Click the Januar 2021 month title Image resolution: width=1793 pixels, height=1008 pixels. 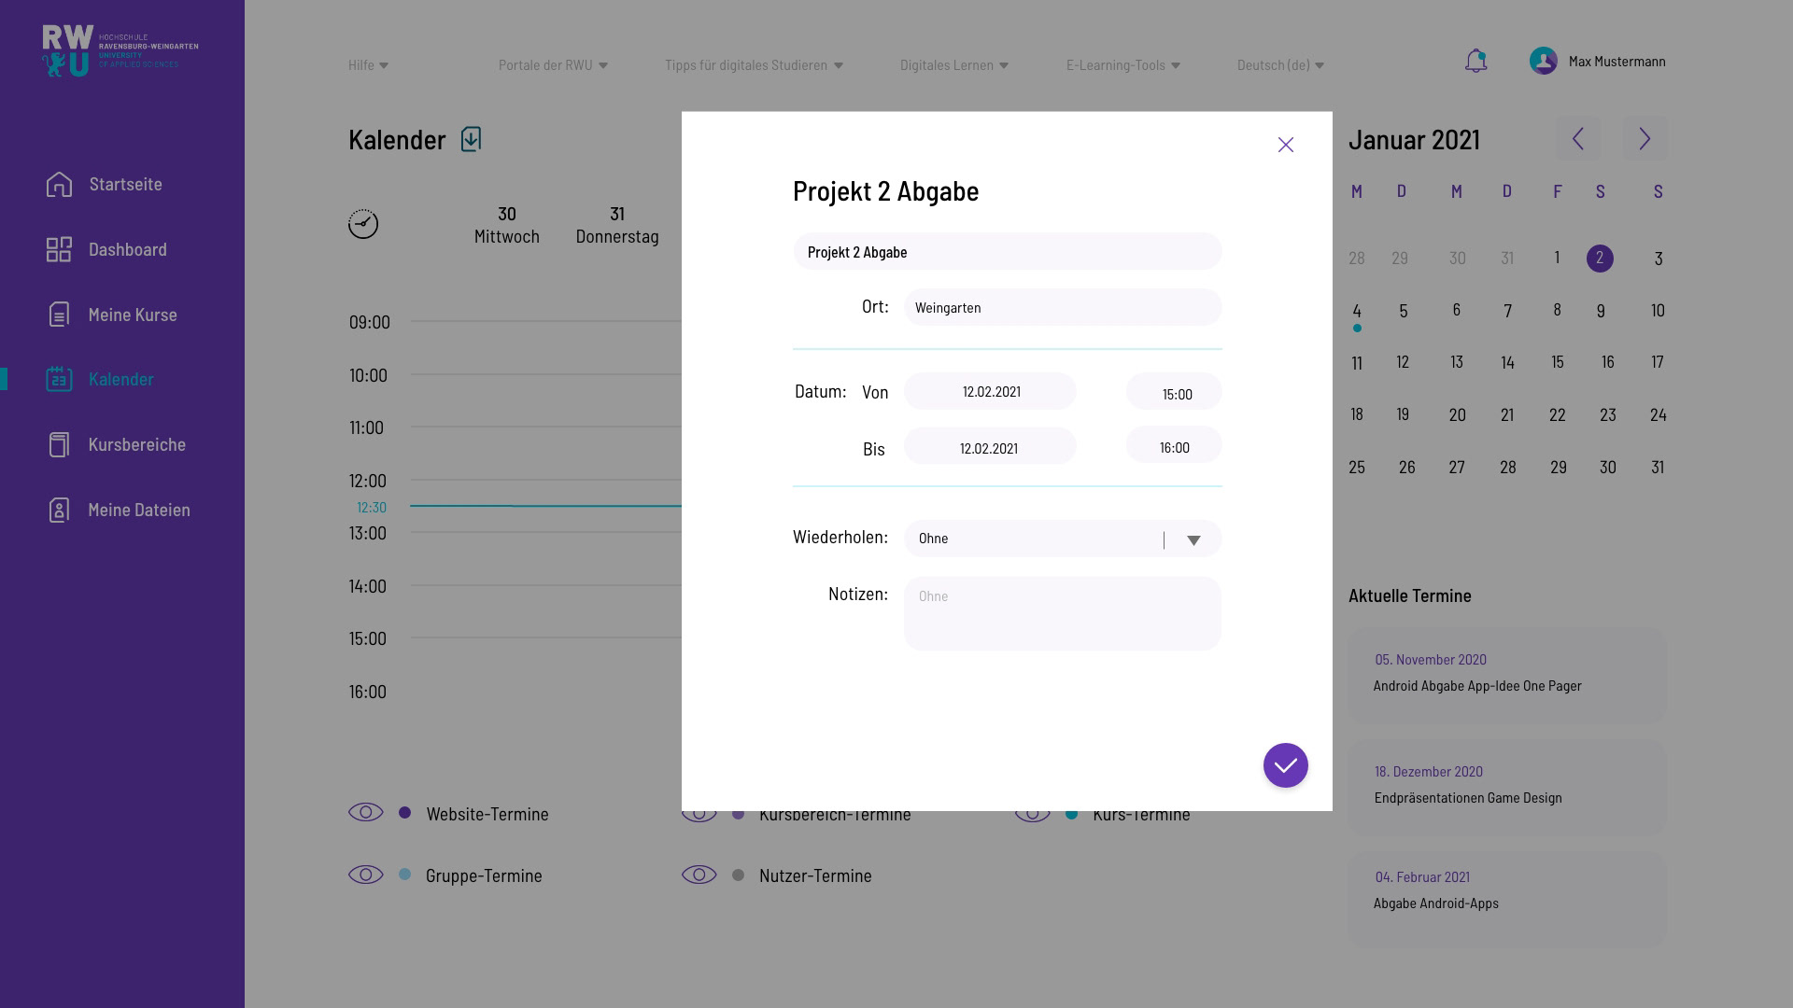coord(1414,139)
